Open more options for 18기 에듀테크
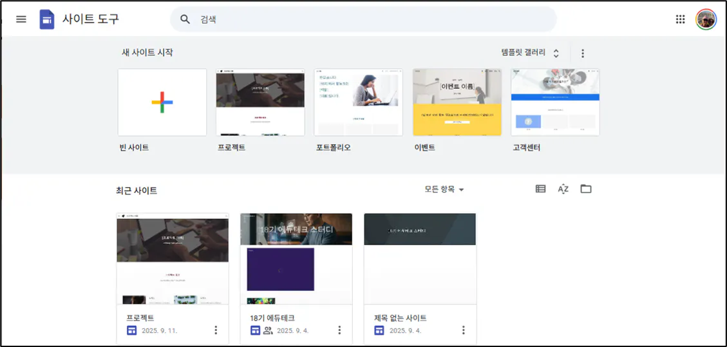The image size is (727, 347). click(339, 330)
